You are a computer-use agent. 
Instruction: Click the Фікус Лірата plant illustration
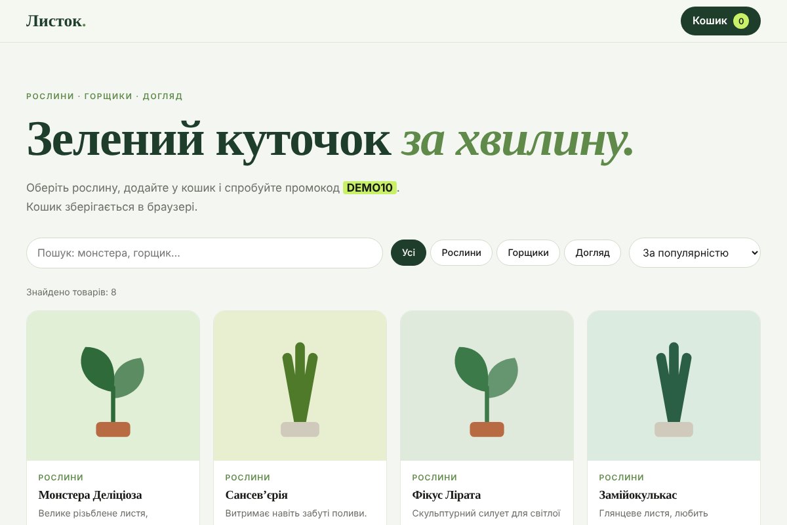pyautogui.click(x=487, y=386)
